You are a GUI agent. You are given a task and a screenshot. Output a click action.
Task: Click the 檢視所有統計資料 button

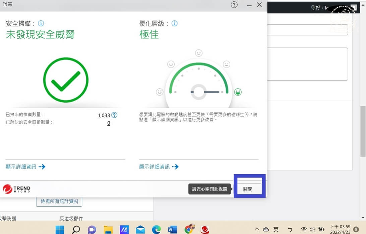[x=59, y=201]
